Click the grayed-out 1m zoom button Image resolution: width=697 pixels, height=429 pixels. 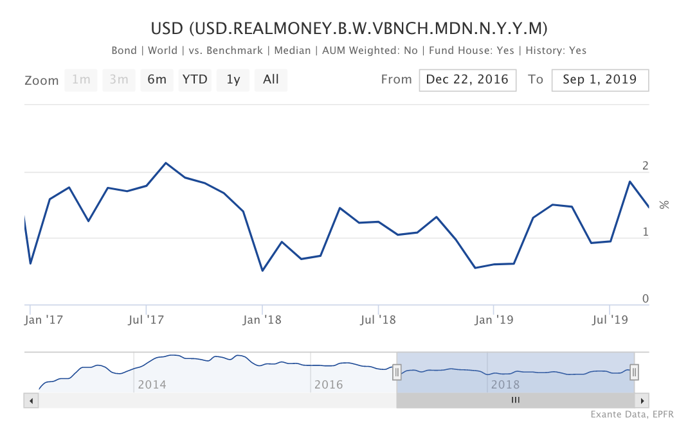81,80
